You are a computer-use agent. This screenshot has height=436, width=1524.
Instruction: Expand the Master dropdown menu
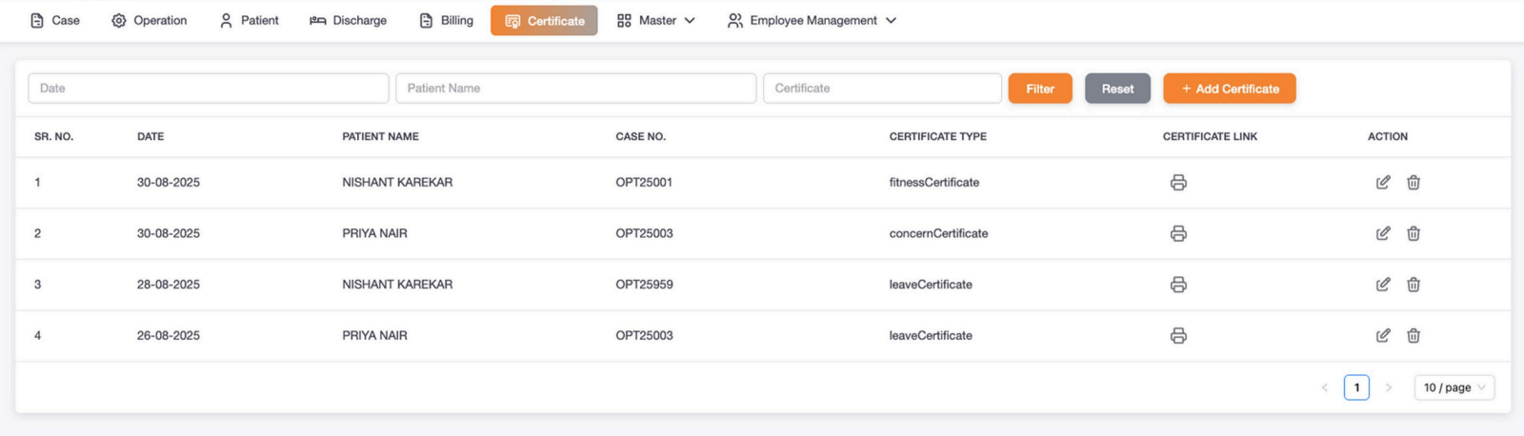tap(656, 21)
